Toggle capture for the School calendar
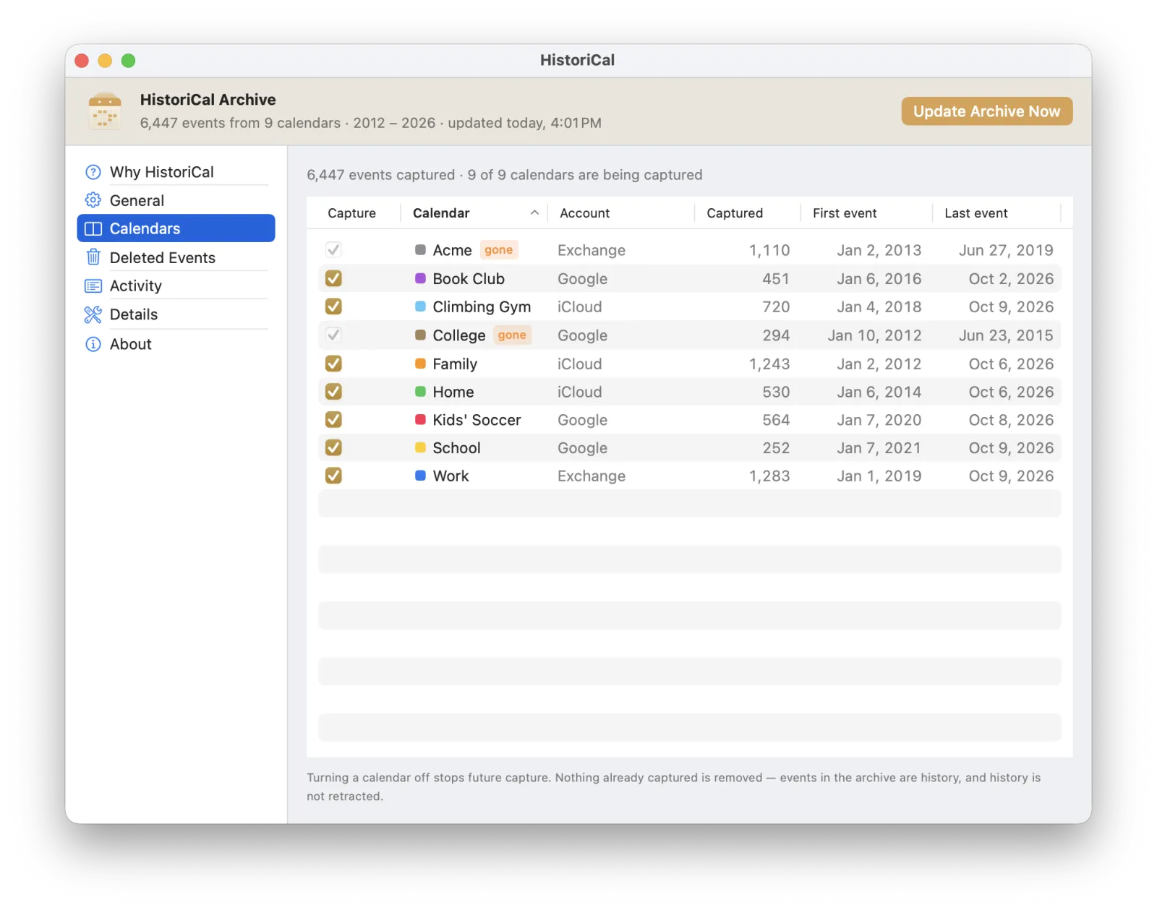The width and height of the screenshot is (1157, 910). click(333, 447)
